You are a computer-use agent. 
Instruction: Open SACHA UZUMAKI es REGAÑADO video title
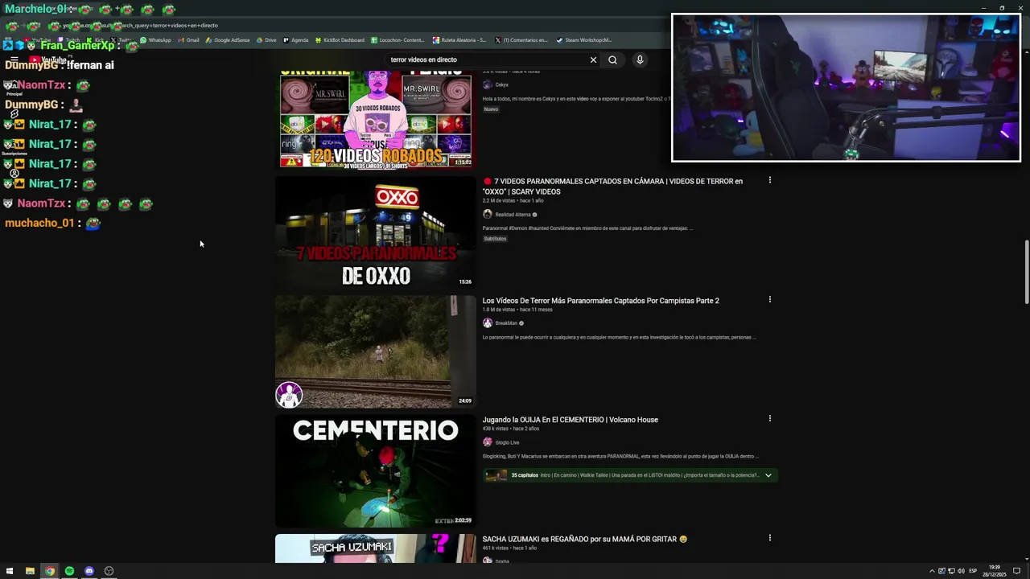(x=584, y=539)
